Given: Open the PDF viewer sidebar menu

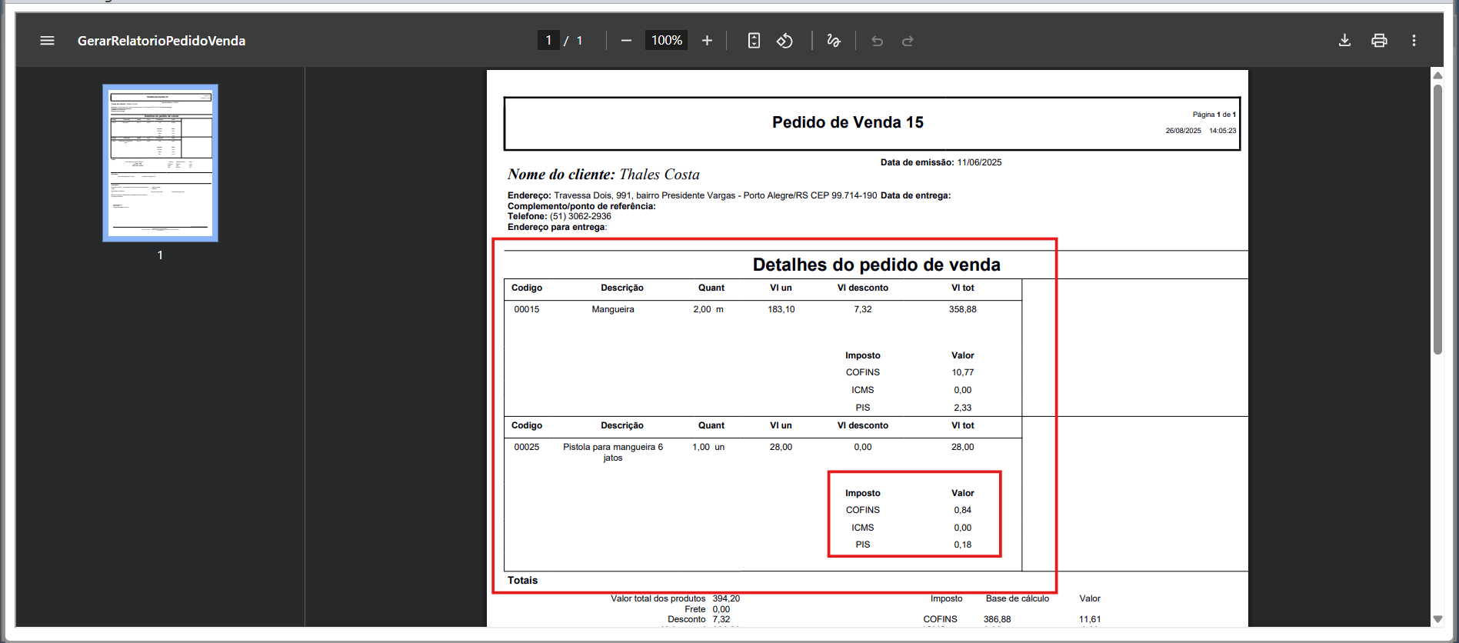Looking at the screenshot, I should click(47, 41).
